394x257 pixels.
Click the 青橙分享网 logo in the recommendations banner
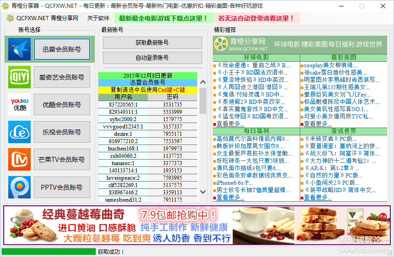[221, 44]
